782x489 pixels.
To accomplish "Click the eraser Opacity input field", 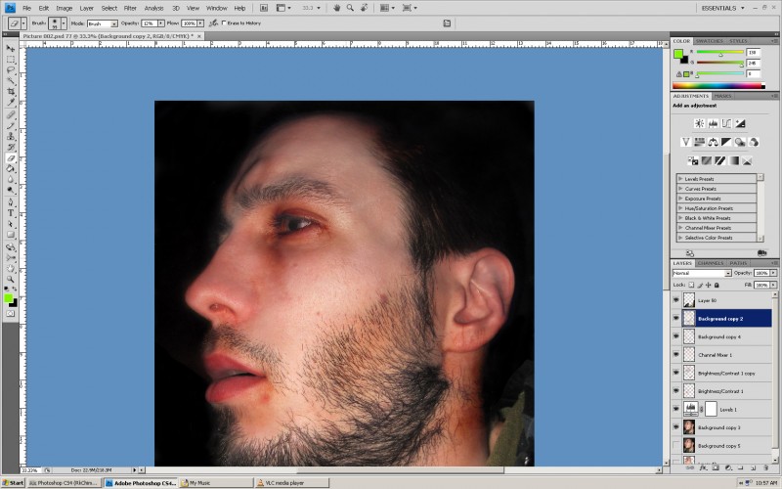I will pyautogui.click(x=149, y=23).
